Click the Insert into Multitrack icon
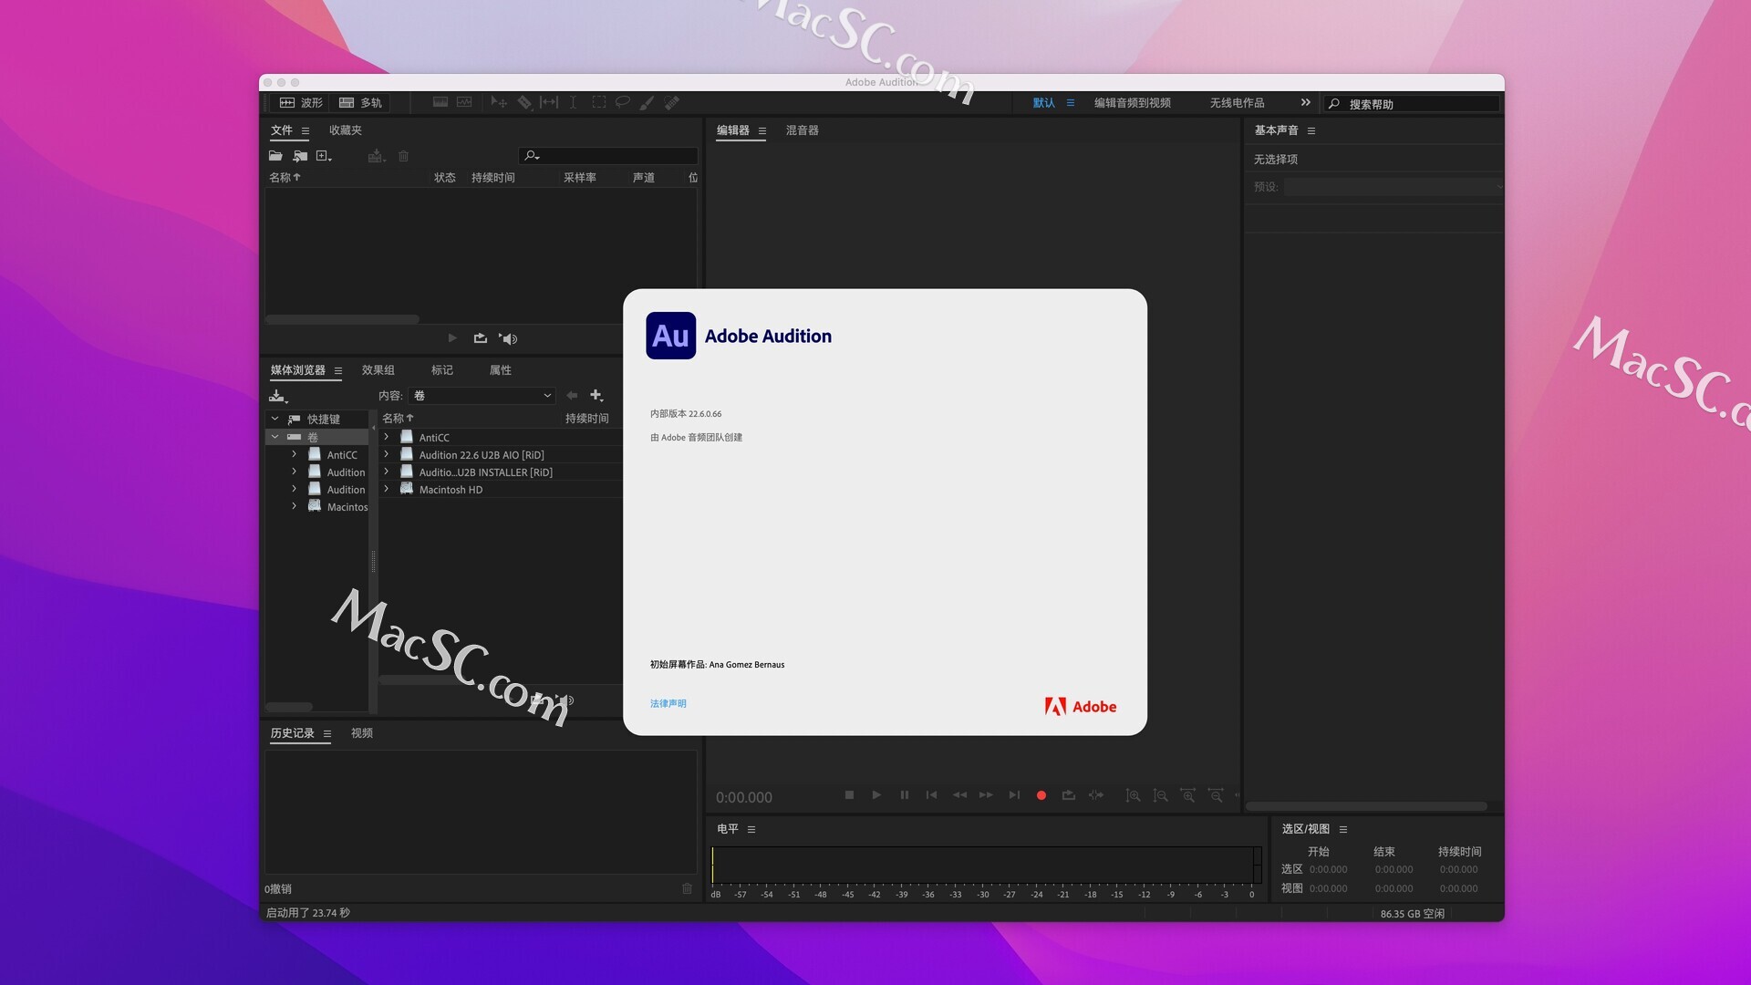This screenshot has width=1751, height=985. [377, 156]
